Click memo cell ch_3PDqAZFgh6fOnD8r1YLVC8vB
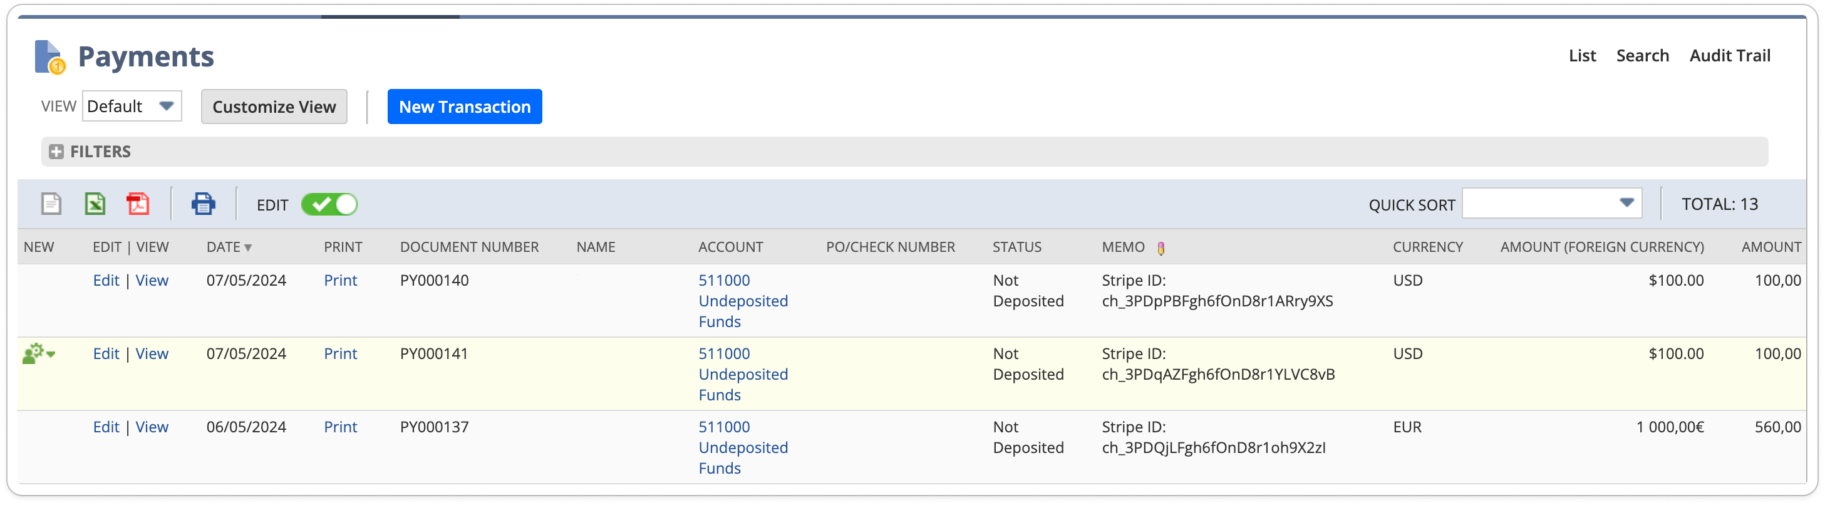Image resolution: width=1825 pixels, height=505 pixels. pos(1219,375)
